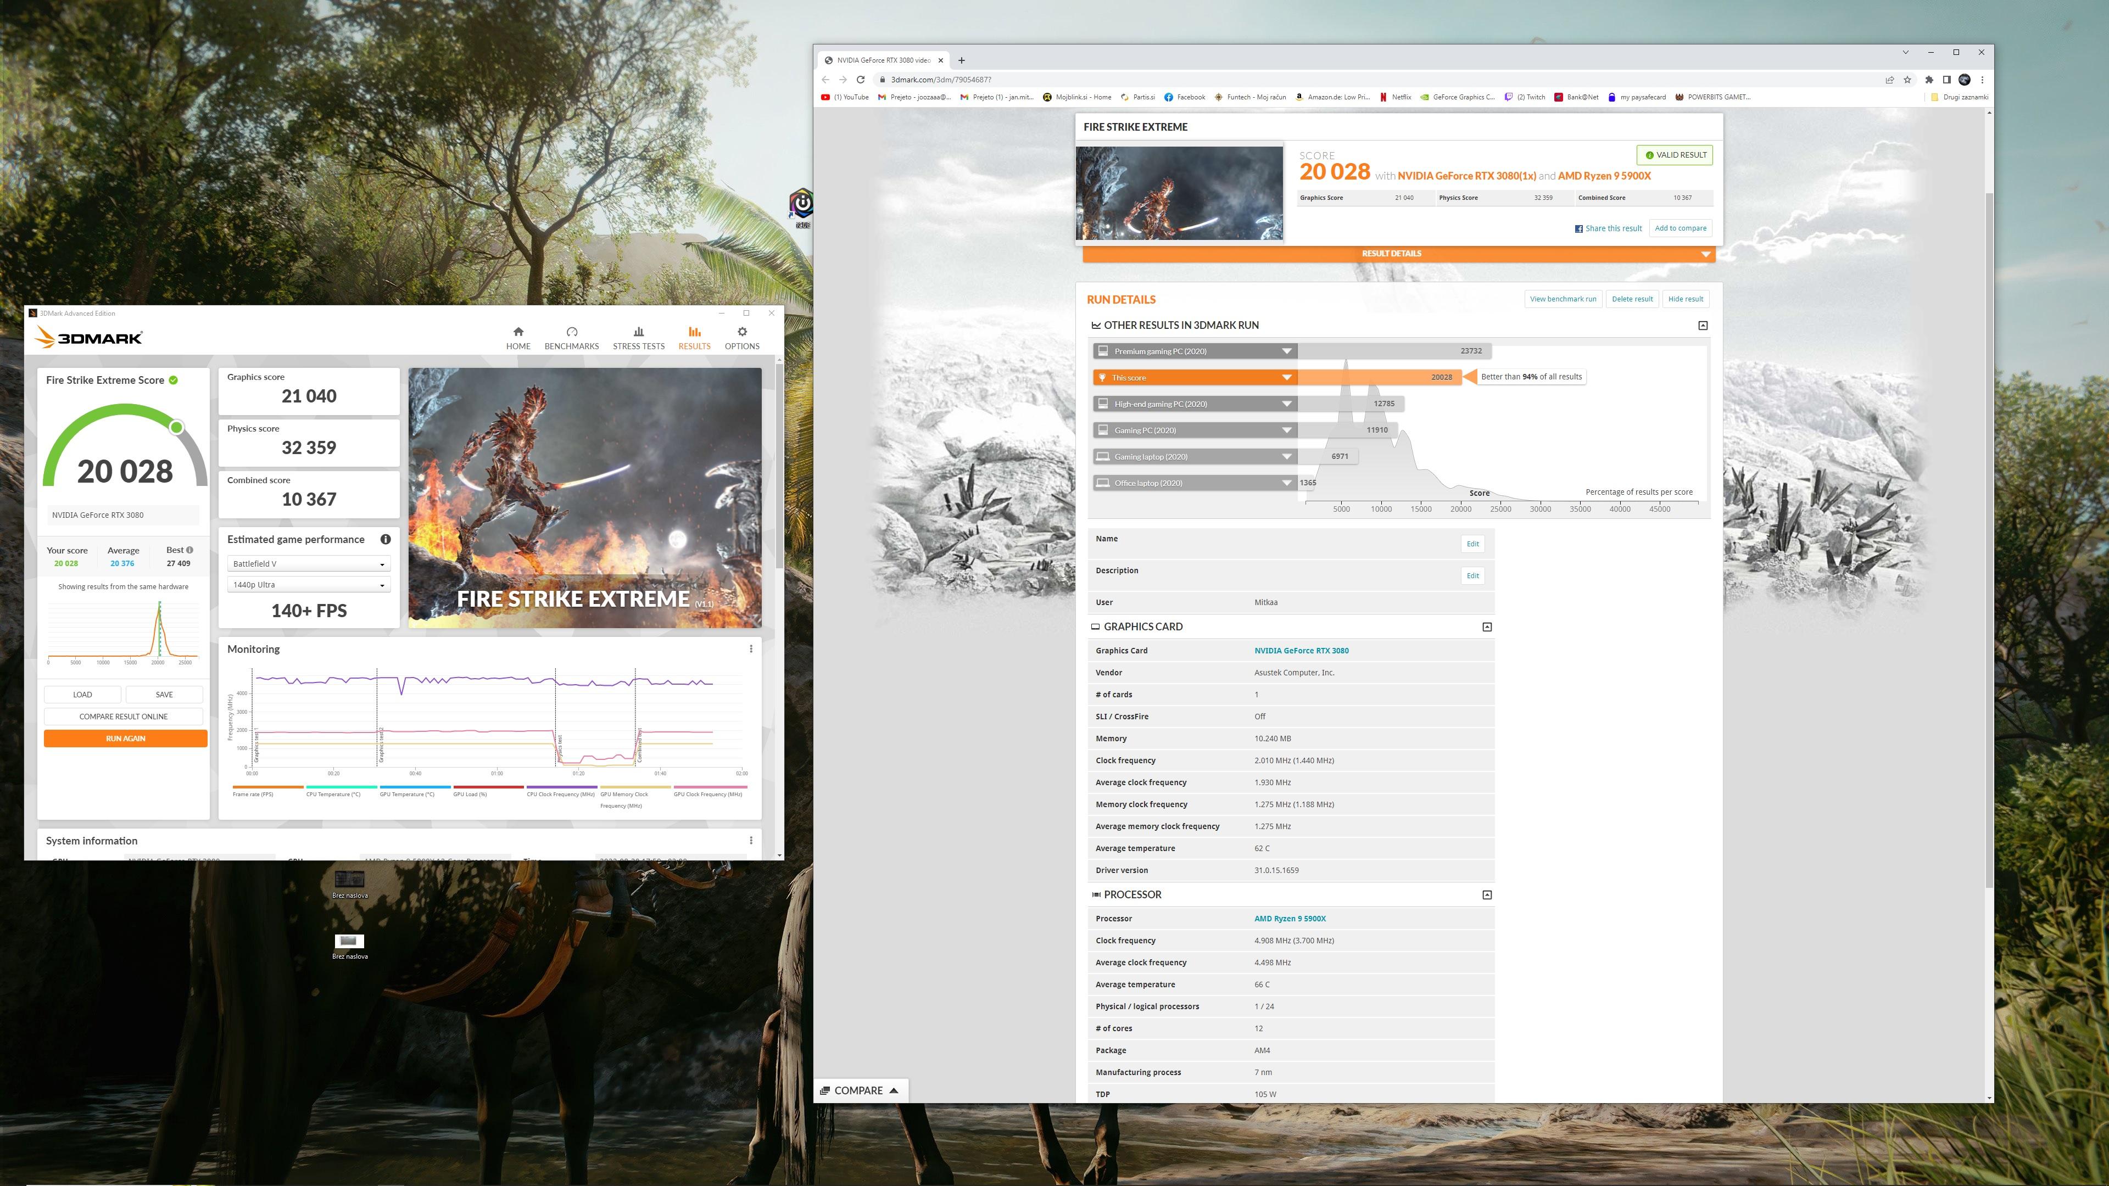The image size is (2109, 1186).
Task: Expand the COMPARE panel at bottom
Action: point(860,1090)
